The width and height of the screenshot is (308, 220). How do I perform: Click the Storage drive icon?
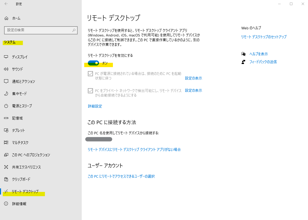pos(6,118)
